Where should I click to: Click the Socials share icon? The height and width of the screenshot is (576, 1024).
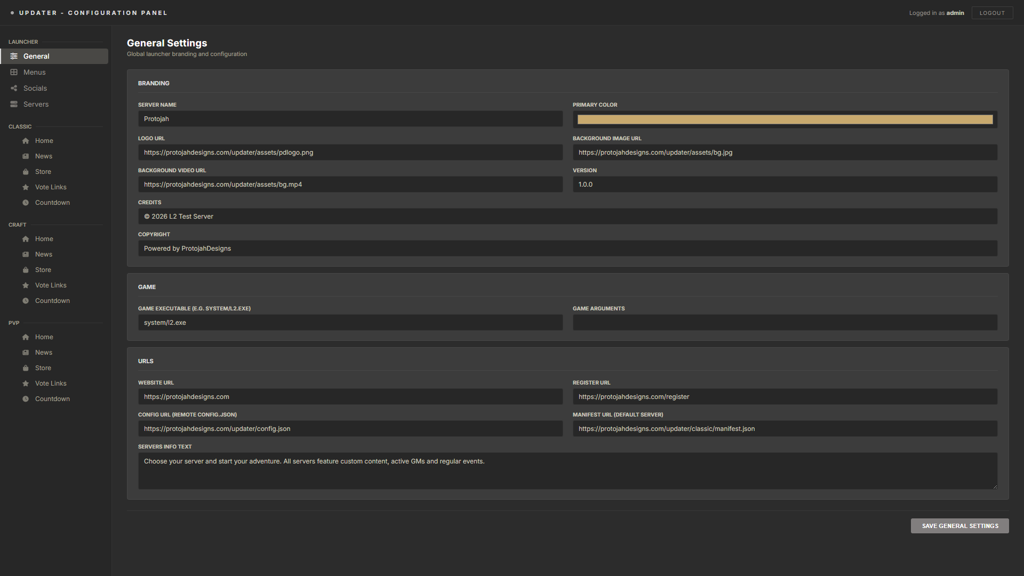pyautogui.click(x=14, y=88)
